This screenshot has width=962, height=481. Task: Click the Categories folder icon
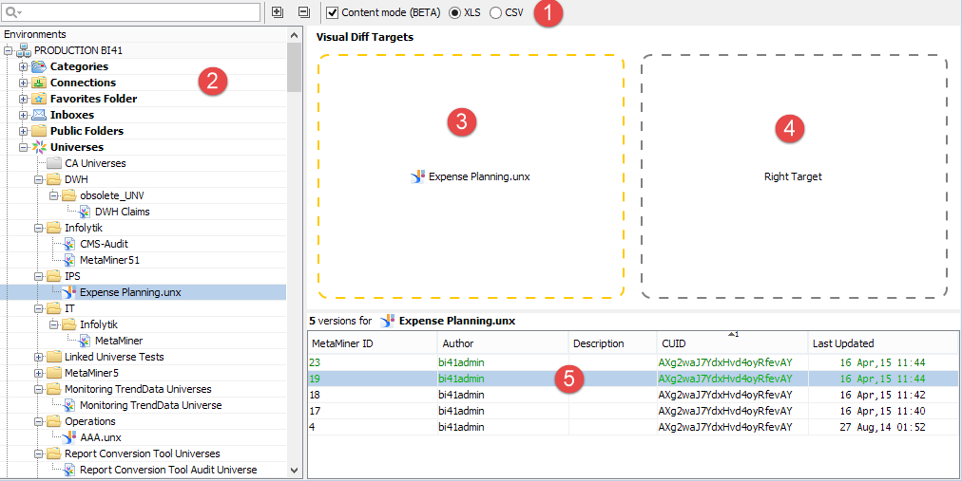(x=39, y=66)
